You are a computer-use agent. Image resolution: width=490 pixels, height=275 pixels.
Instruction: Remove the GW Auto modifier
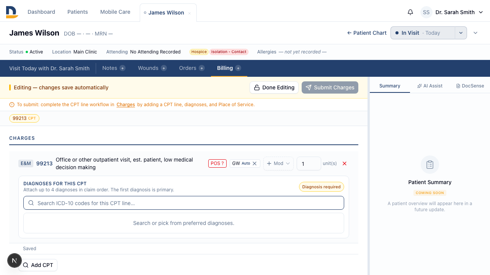(x=255, y=163)
